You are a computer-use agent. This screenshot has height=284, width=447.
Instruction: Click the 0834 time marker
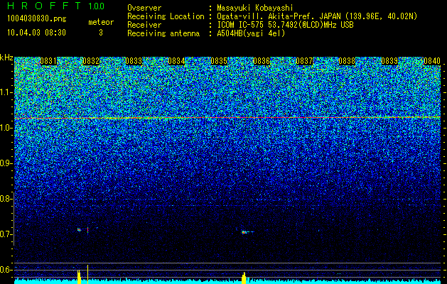click(x=176, y=61)
